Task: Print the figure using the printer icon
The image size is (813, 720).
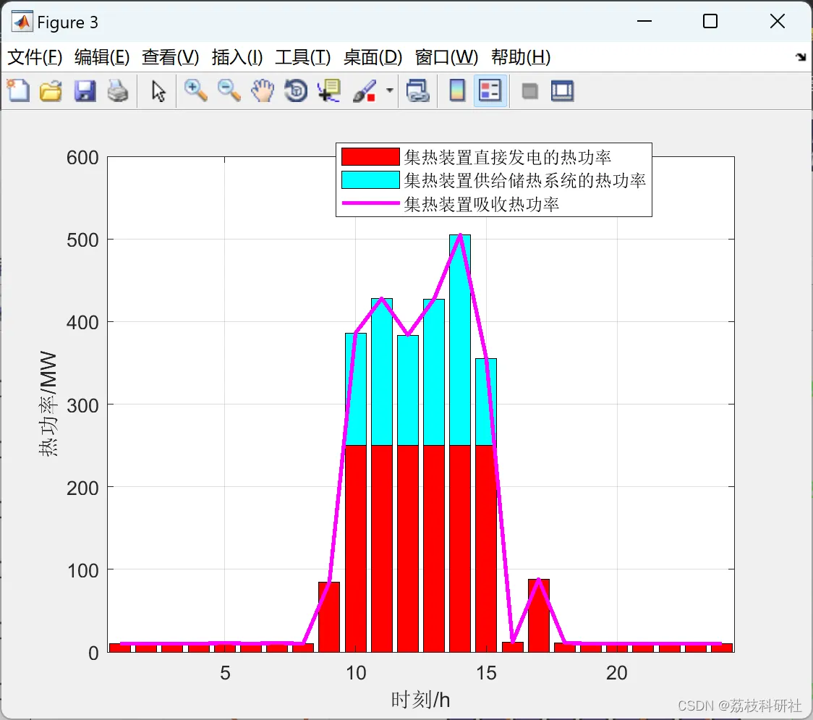Action: pos(118,90)
